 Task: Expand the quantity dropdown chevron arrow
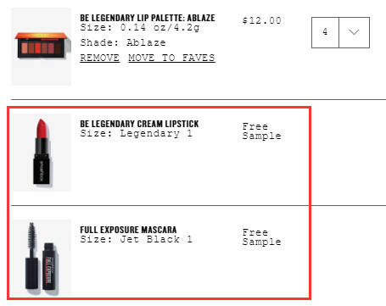click(354, 32)
